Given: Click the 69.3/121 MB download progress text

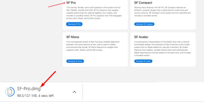Looking at the screenshot, I should pyautogui.click(x=35, y=96).
